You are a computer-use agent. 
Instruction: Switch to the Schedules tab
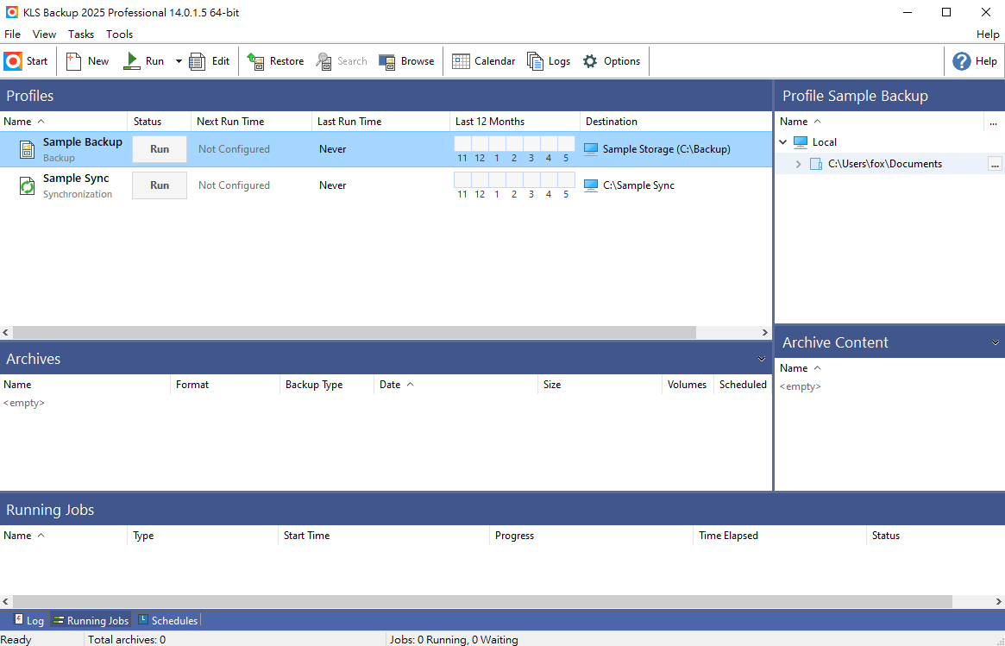(x=168, y=620)
